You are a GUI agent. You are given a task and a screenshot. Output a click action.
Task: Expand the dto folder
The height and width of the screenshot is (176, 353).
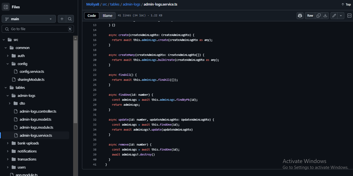[x=10, y=103]
